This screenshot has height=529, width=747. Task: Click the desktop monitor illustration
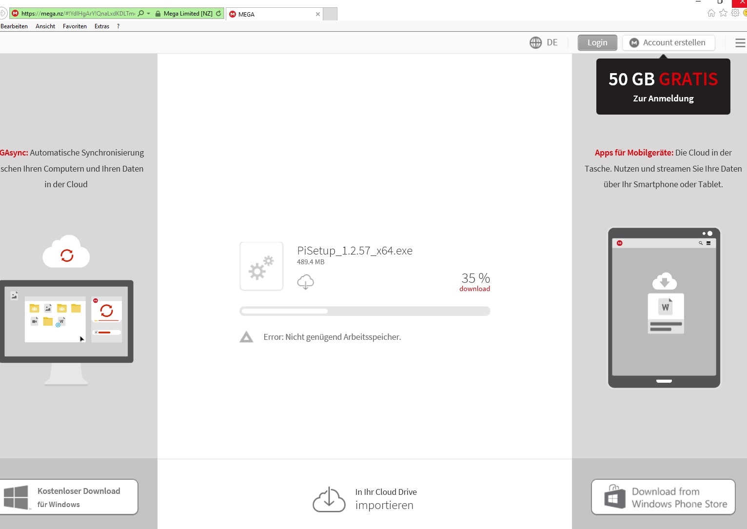(x=66, y=333)
